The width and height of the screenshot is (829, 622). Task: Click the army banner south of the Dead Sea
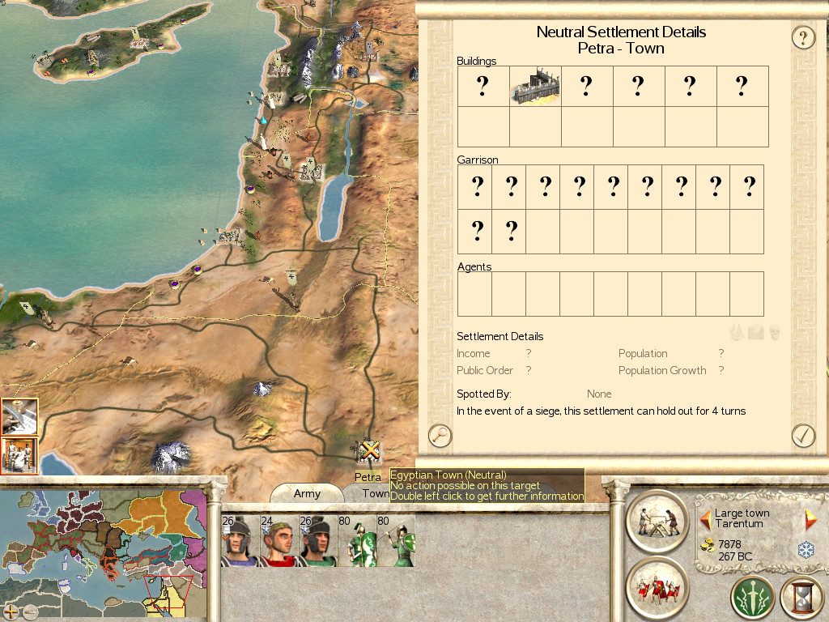point(291,279)
